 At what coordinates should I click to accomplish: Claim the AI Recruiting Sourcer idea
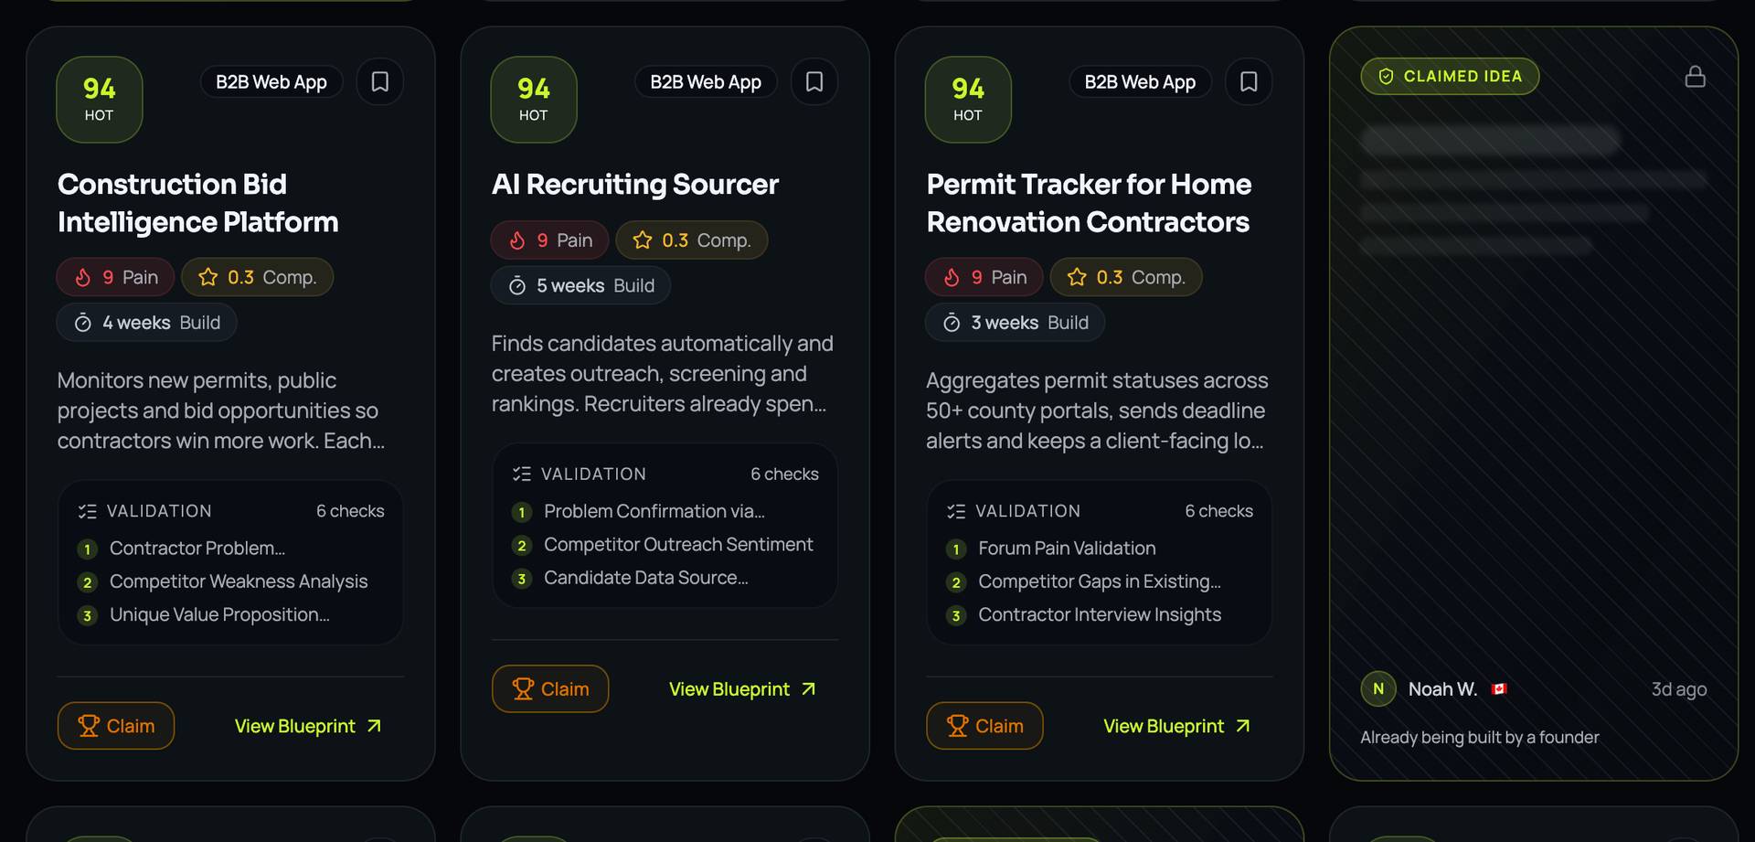tap(550, 688)
